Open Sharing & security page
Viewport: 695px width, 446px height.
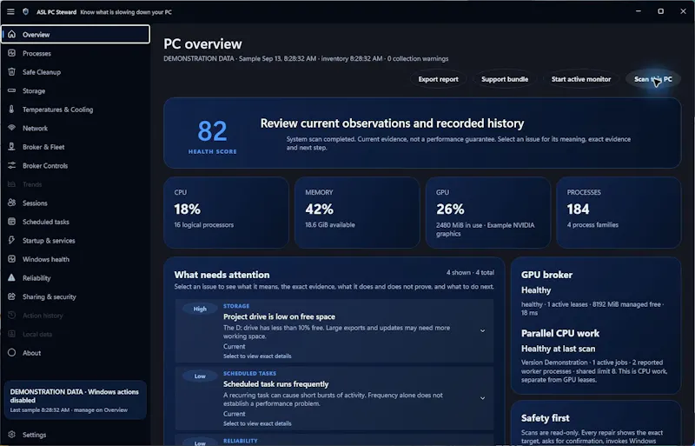coord(76,296)
